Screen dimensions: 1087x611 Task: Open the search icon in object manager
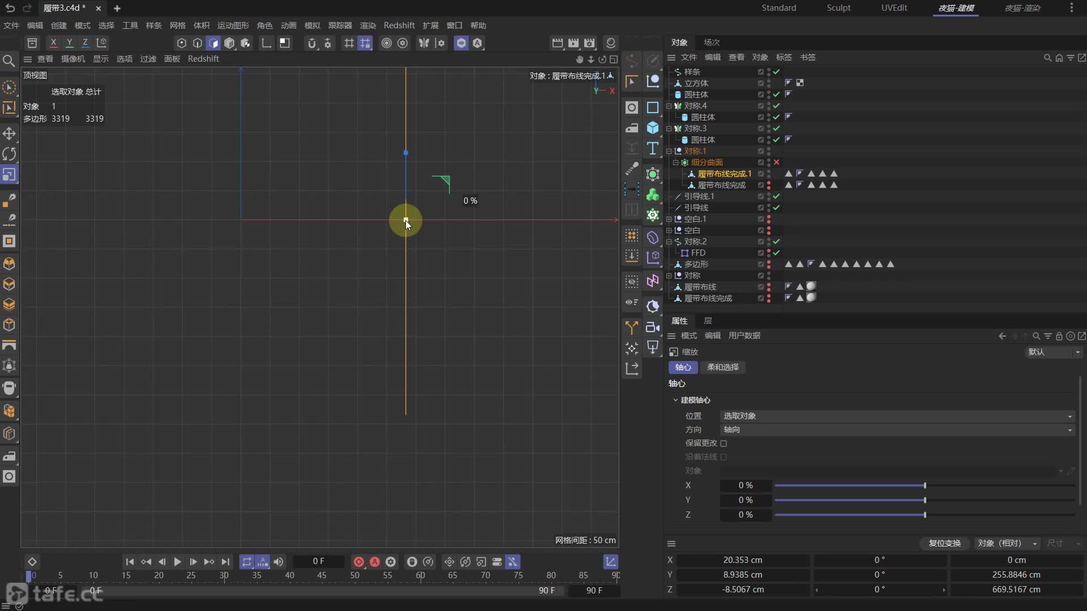pyautogui.click(x=1047, y=58)
